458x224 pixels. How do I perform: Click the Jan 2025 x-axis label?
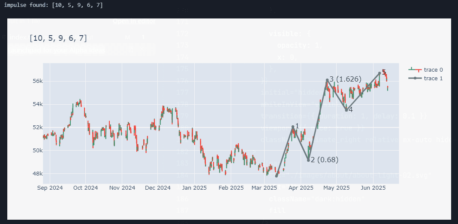coord(194,188)
